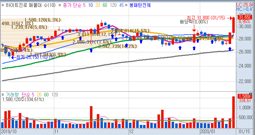Click the 12 month label on date axis

[x=131, y=131]
